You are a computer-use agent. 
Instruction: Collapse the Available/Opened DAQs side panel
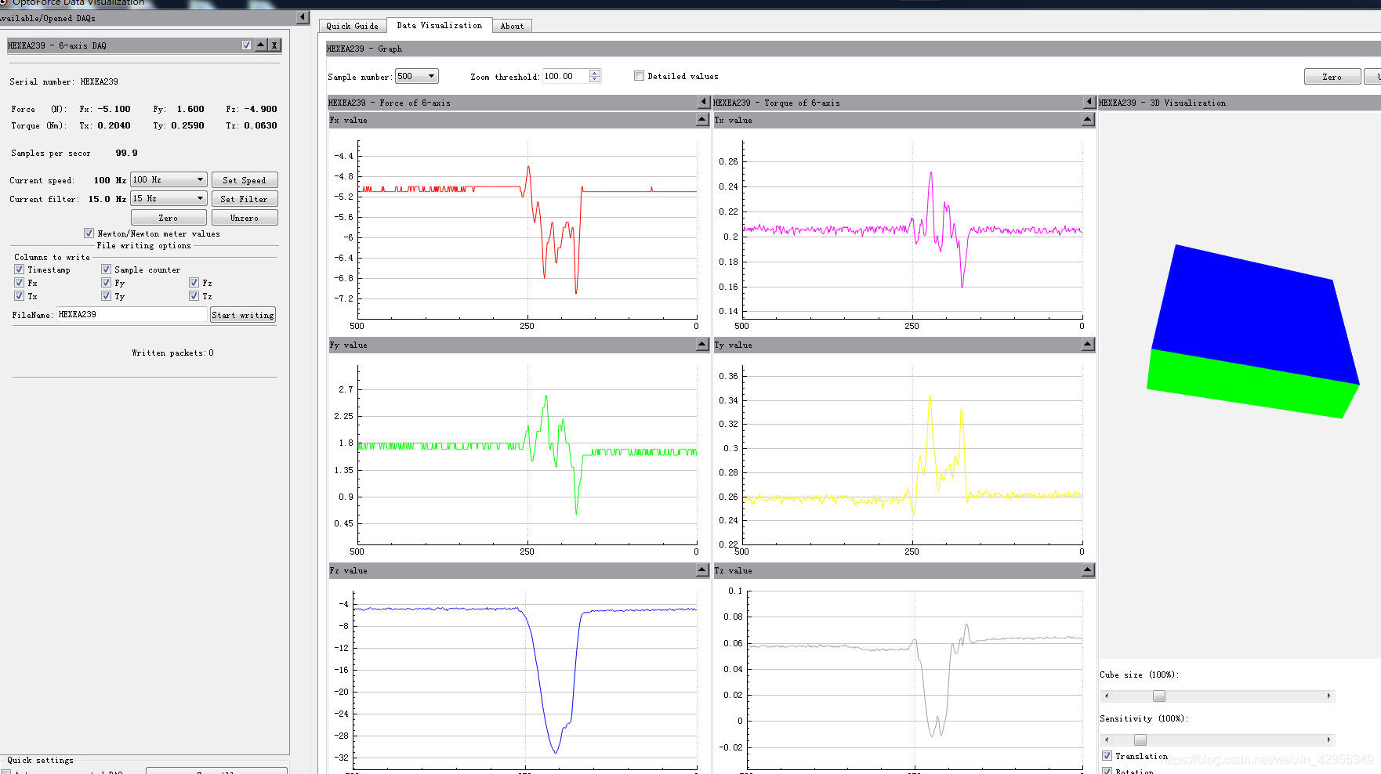[x=303, y=17]
